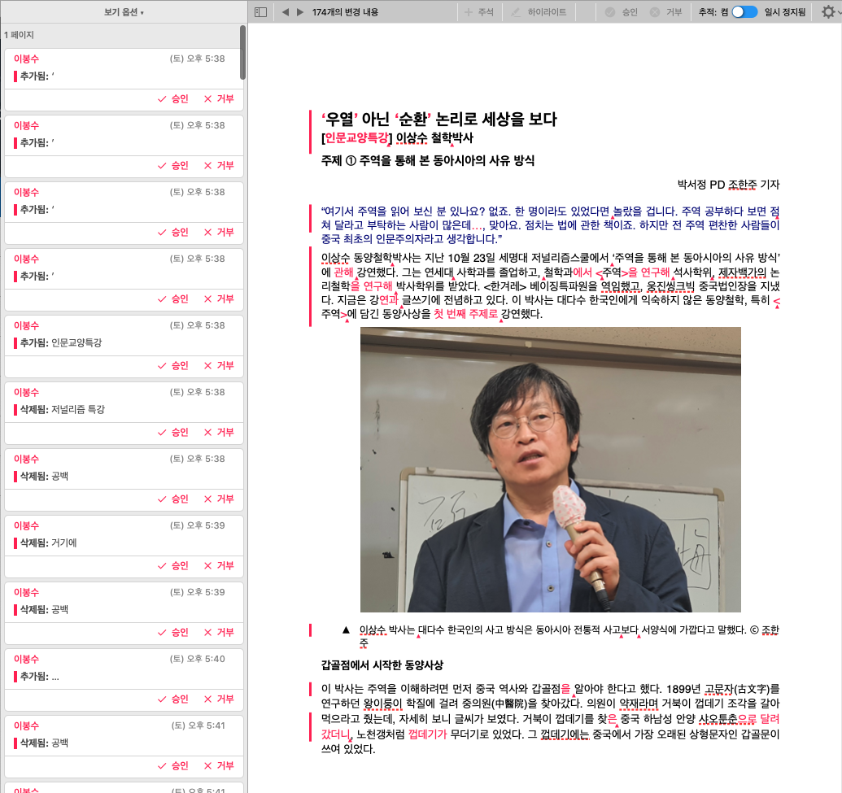Reject the '저널리즘 특강' deletion
Viewport: 842px width, 793px height.
pyautogui.click(x=219, y=432)
